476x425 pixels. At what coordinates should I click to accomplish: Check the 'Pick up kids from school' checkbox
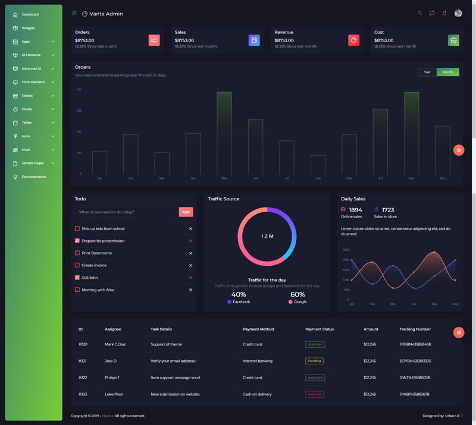77,228
